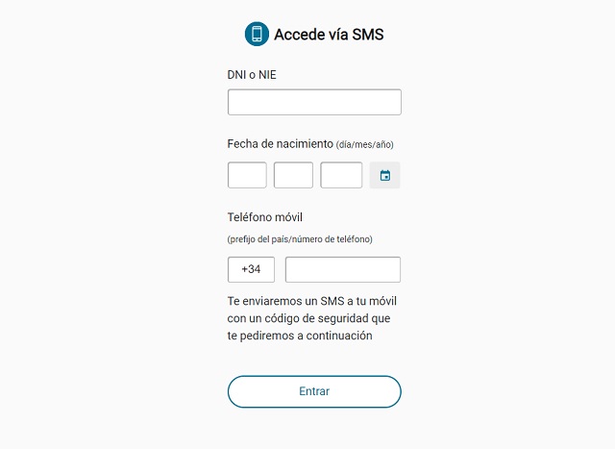Select the month box of the birth date
This screenshot has width=615, height=449.
293,175
